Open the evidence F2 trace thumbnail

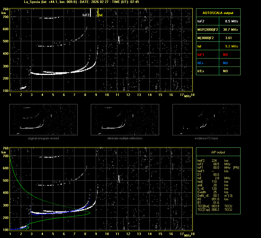coord(206,120)
